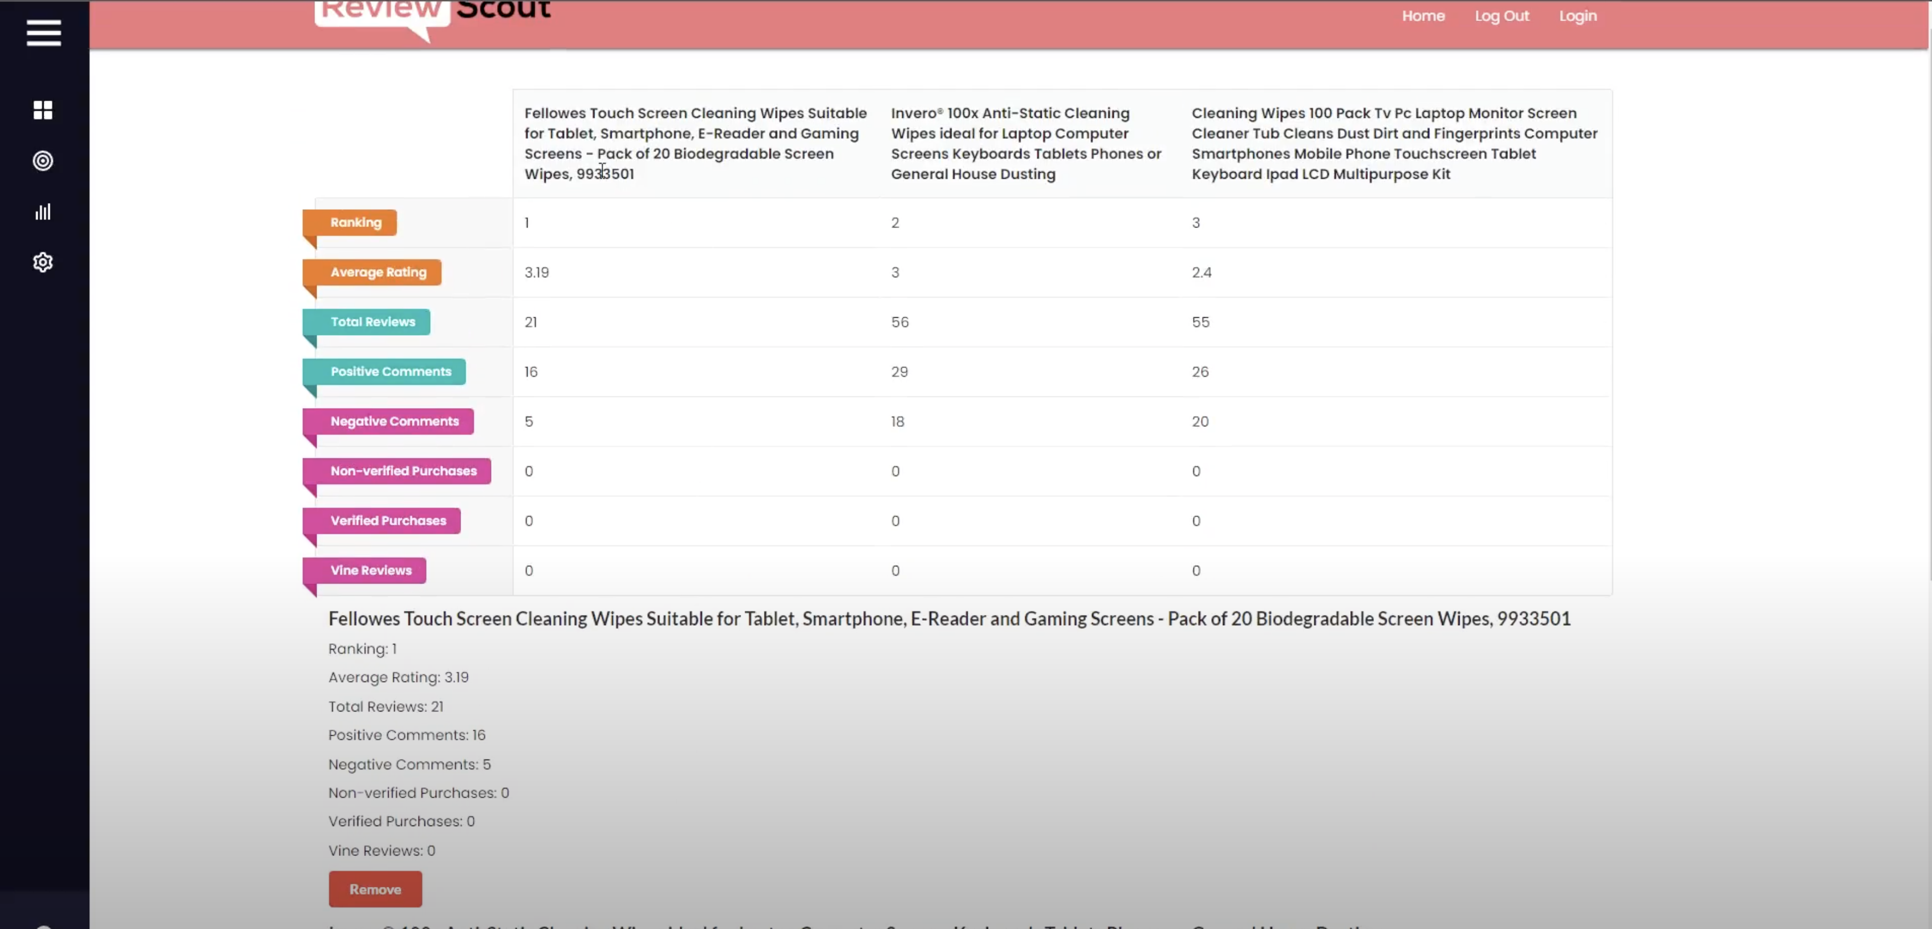1932x929 pixels.
Task: Click the Cleaning Wipes 100 Pack column header
Action: tap(1394, 143)
